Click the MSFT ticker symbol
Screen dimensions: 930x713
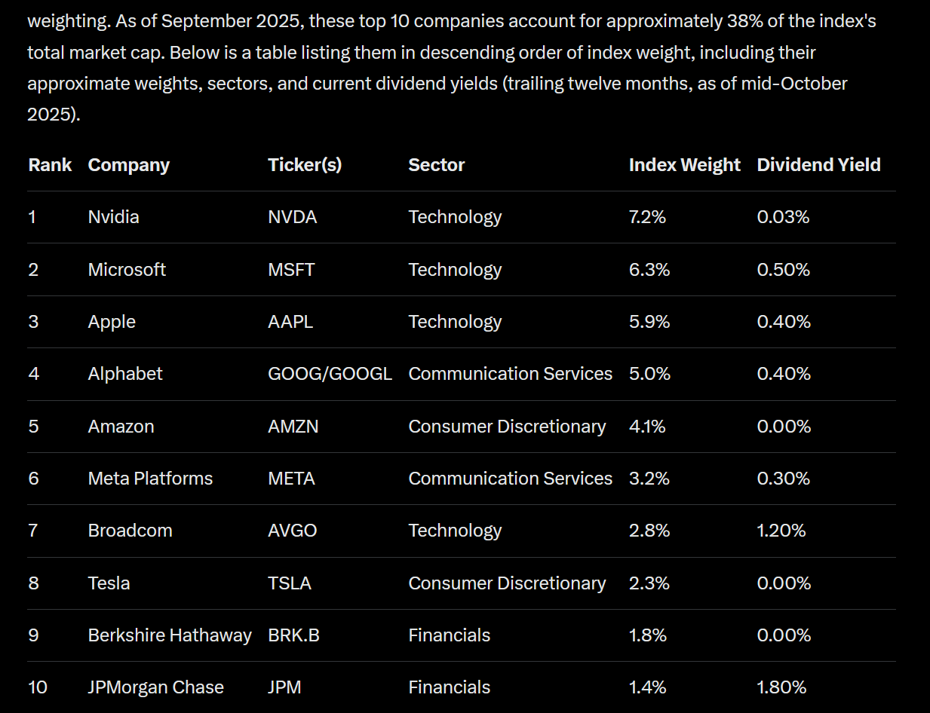291,270
